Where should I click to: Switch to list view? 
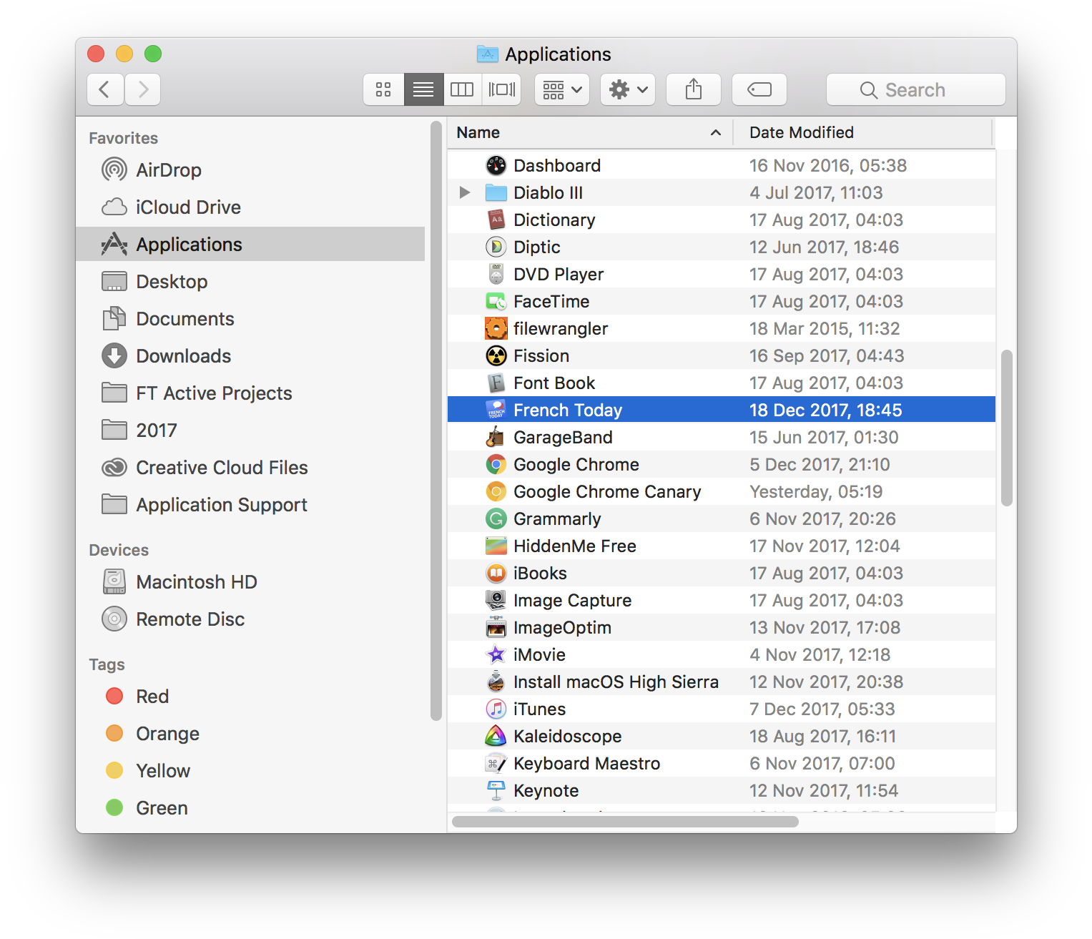[423, 89]
